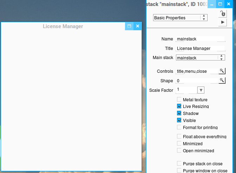Click the Shape value field

(x=197, y=81)
